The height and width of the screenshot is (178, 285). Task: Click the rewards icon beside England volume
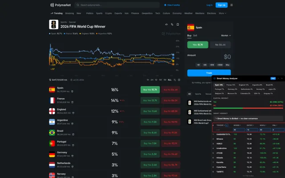click(x=73, y=113)
